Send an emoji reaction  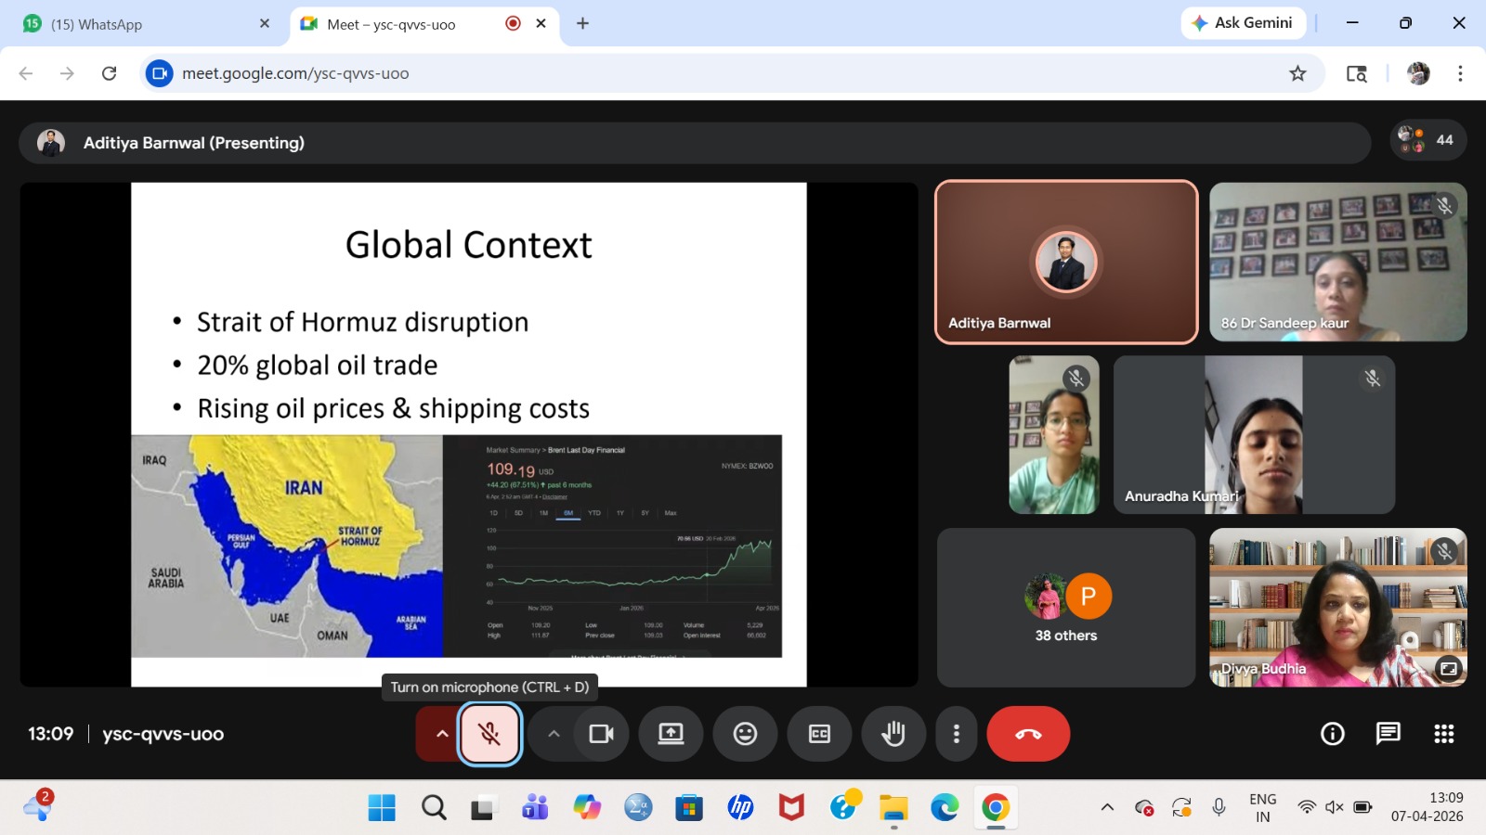[x=745, y=734]
